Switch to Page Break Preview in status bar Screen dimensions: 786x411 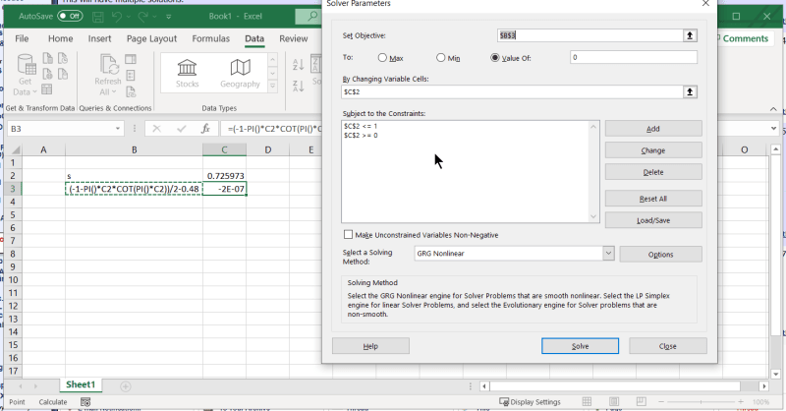642,401
